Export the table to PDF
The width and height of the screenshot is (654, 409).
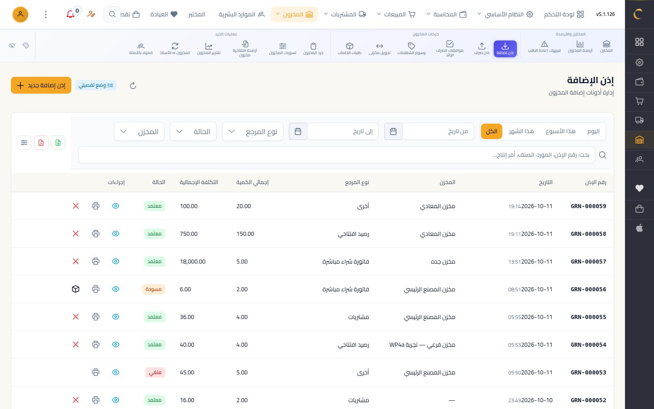click(41, 143)
